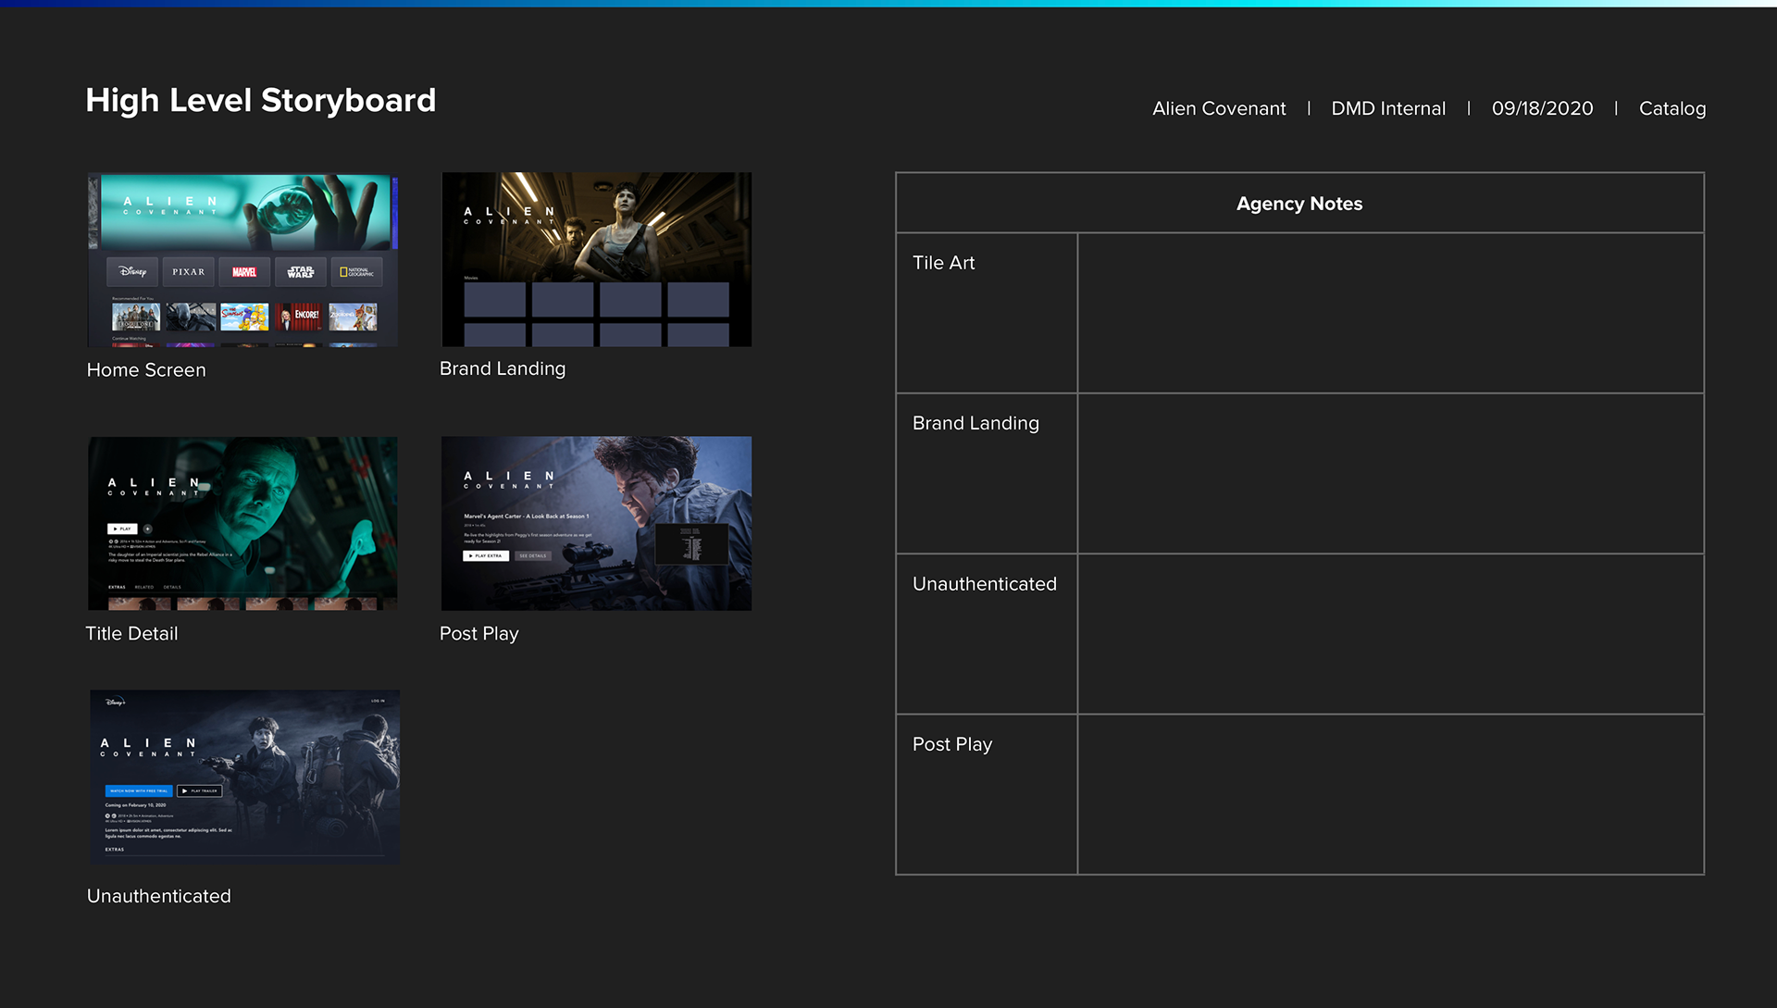Click the Star Wars brand logo
Viewport: 1777px width, 1008px height.
coord(301,271)
